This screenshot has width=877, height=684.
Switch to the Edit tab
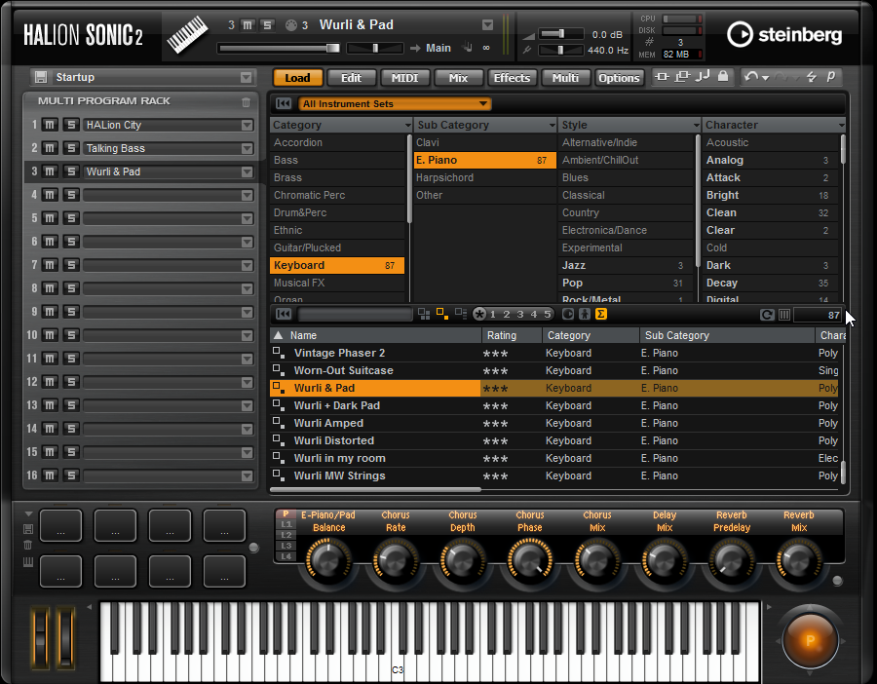pyautogui.click(x=351, y=78)
